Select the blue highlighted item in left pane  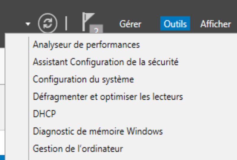click(x=2, y=157)
